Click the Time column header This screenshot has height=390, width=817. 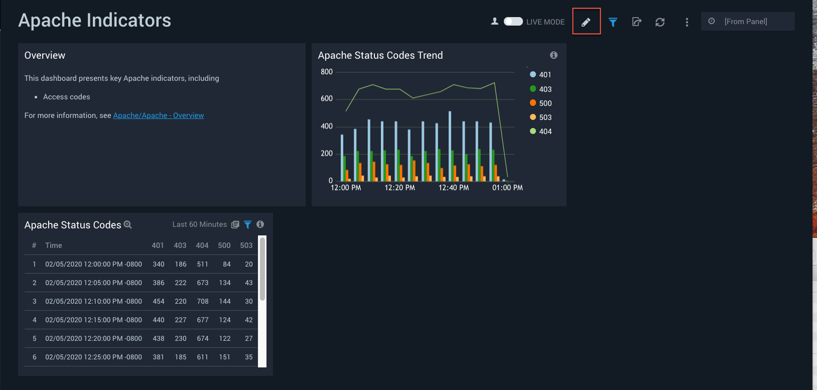pyautogui.click(x=54, y=245)
